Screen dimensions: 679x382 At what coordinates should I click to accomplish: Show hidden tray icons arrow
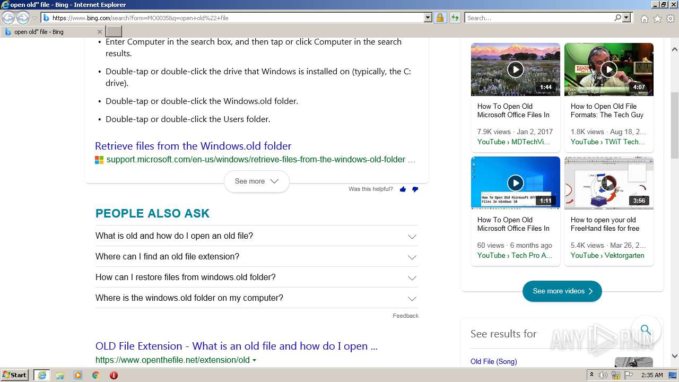pos(591,375)
